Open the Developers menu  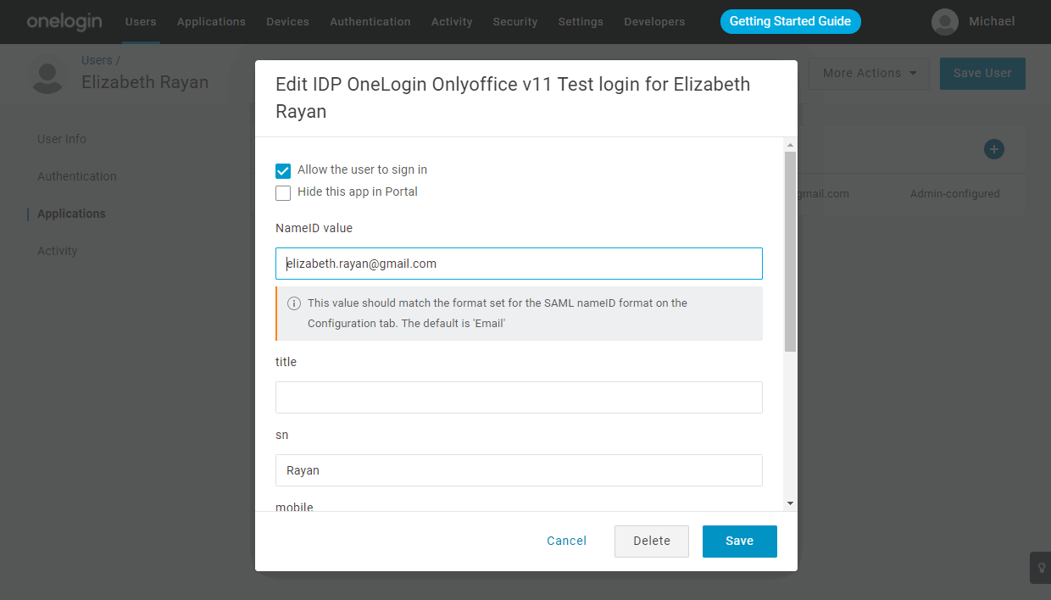[x=654, y=21]
